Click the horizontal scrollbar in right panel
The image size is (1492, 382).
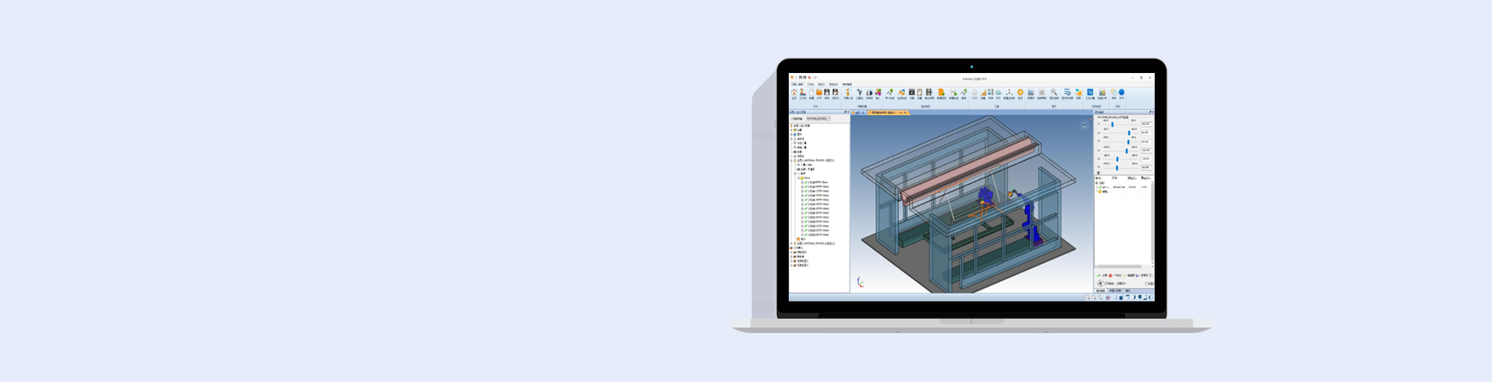(x=1119, y=266)
